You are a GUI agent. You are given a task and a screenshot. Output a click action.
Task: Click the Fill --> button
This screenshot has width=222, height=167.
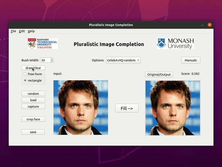coord(127,108)
